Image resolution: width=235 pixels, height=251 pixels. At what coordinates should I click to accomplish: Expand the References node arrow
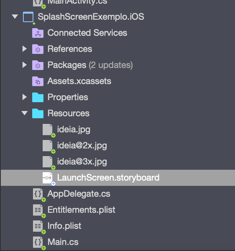[25, 49]
